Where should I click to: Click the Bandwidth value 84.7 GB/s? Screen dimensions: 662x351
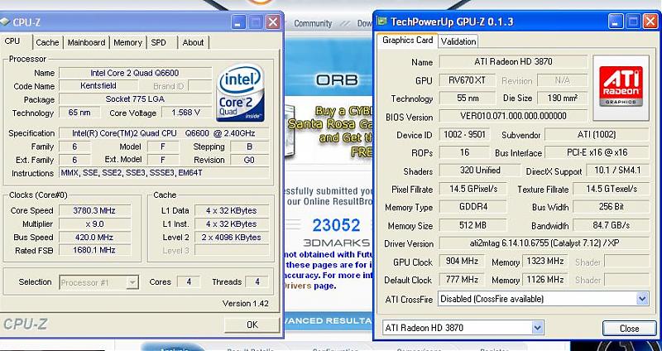coord(611,225)
